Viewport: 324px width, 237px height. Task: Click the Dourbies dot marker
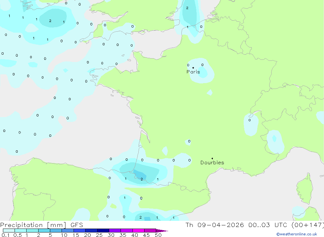point(212,158)
